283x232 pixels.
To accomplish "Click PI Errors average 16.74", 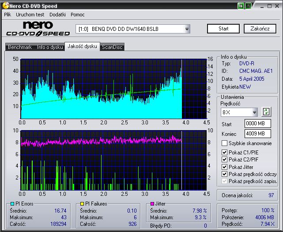I will tap(60, 210).
